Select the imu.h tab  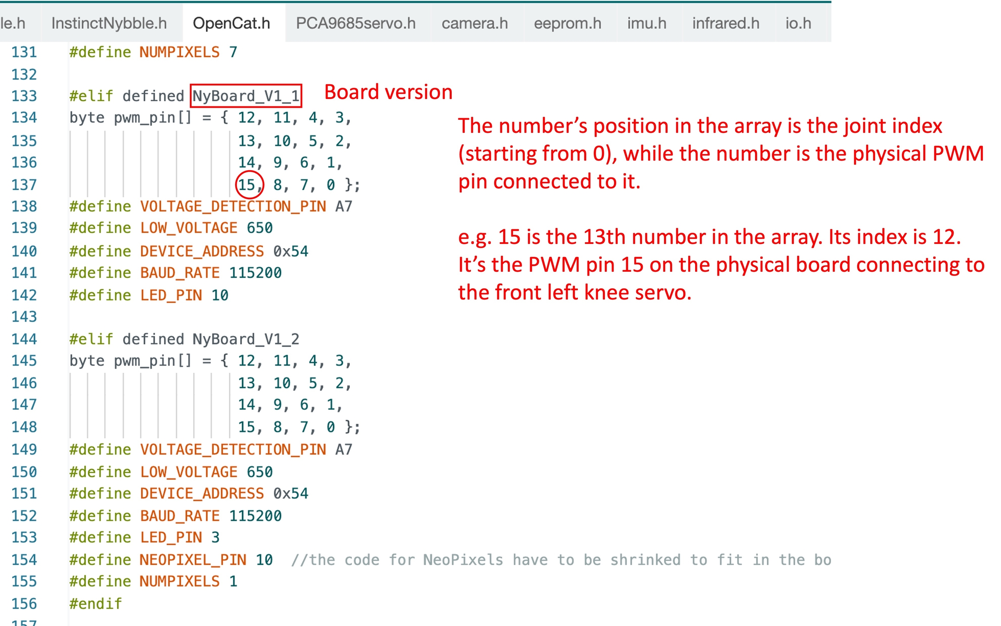click(x=646, y=23)
